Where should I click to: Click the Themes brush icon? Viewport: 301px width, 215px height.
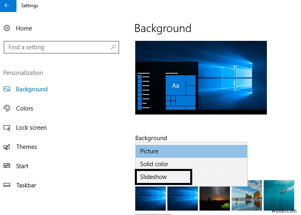tap(7, 147)
